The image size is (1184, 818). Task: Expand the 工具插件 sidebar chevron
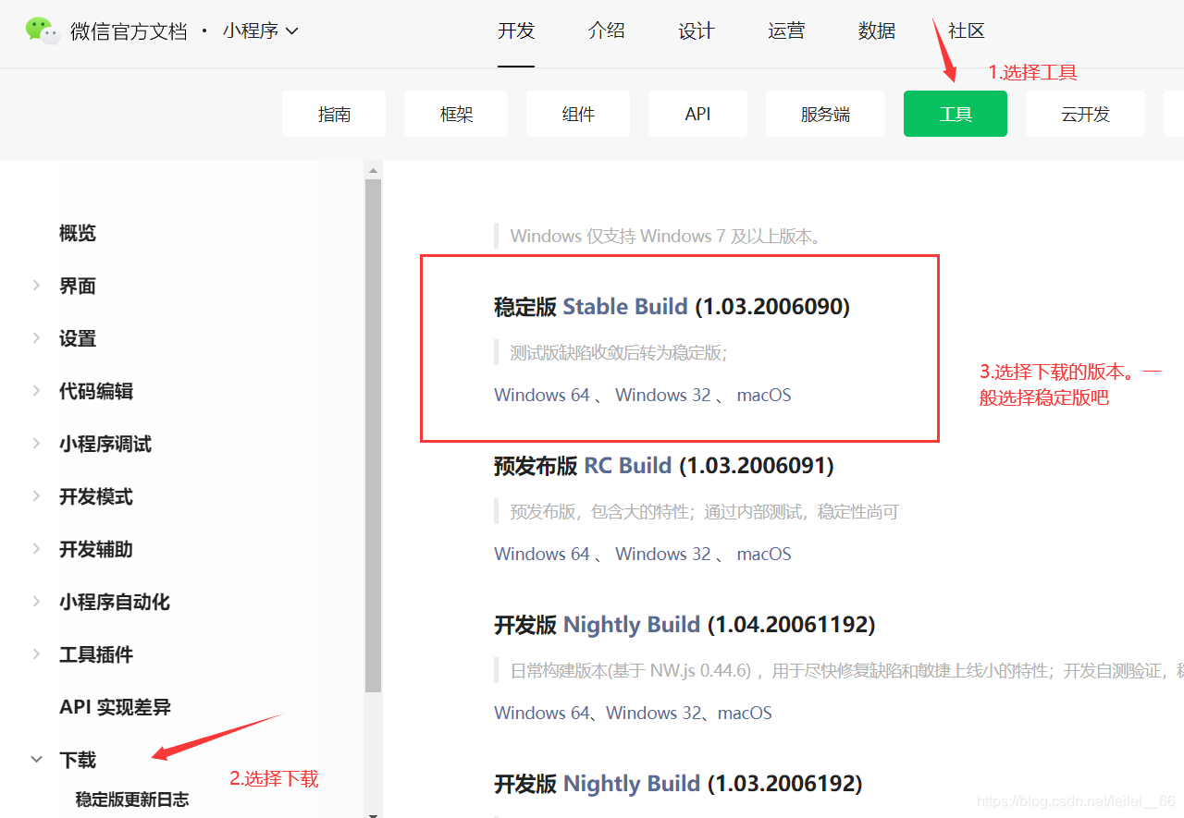(37, 654)
